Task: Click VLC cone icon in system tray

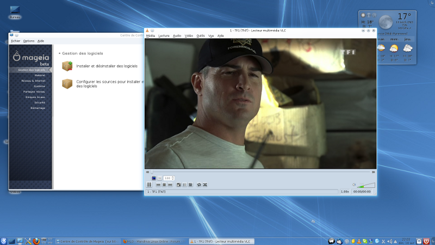Action: tap(359, 241)
